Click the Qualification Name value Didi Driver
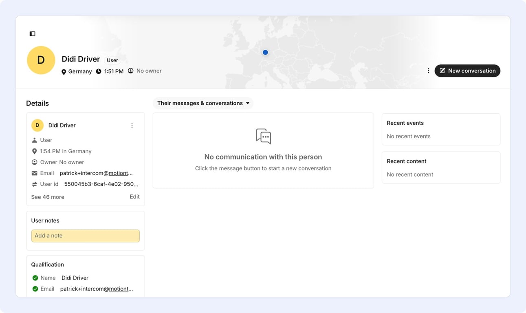Viewport: 526px width, 313px height. pos(75,278)
